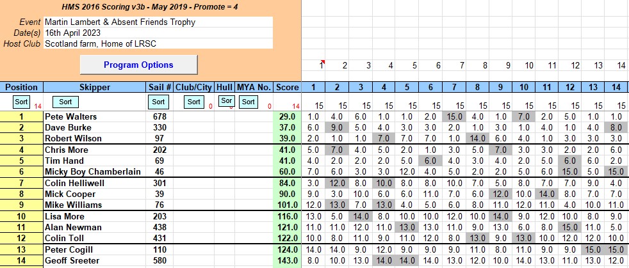Click Sort button under Position column
The height and width of the screenshot is (268, 629).
(22, 102)
